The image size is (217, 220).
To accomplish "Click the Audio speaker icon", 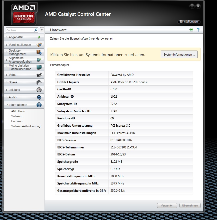I will [39, 97].
